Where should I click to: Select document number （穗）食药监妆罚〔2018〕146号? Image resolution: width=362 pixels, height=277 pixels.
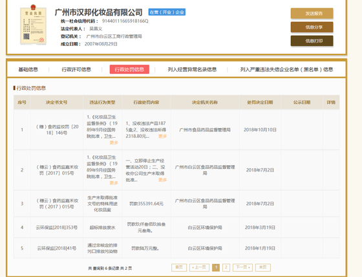click(x=57, y=129)
